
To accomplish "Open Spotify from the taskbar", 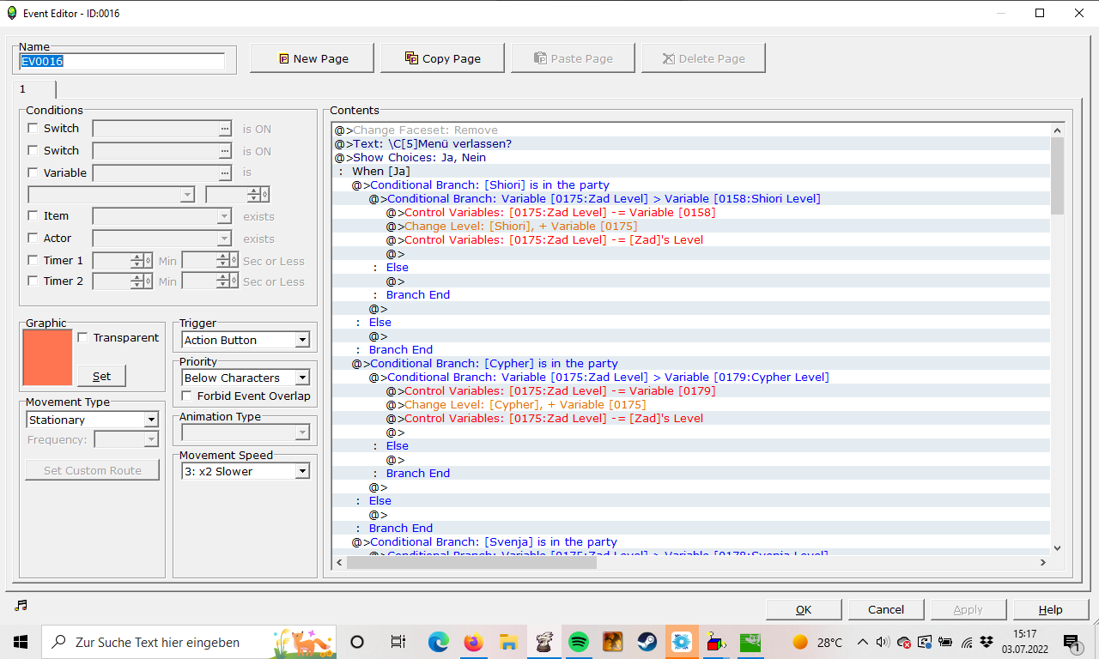I will [579, 642].
